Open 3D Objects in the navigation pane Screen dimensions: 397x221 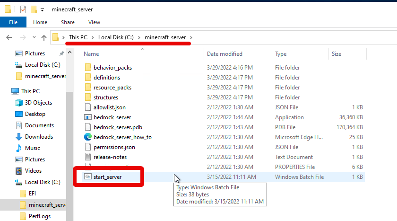(38, 103)
